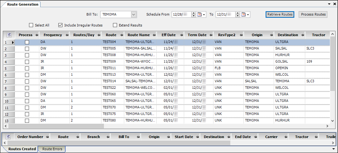The width and height of the screenshot is (338, 153).
Task: Pin the Order Number column header
Action: (47, 137)
